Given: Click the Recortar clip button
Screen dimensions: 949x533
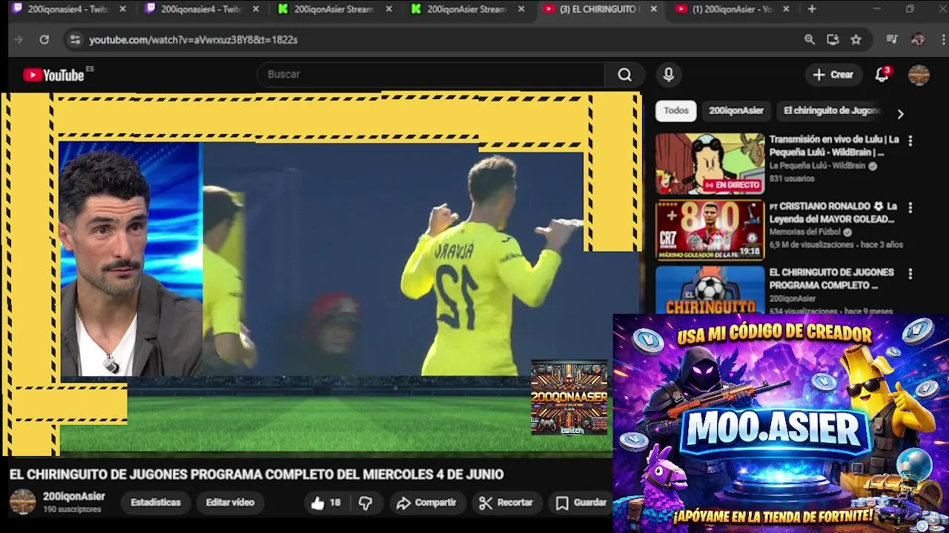Looking at the screenshot, I should pyautogui.click(x=506, y=503).
